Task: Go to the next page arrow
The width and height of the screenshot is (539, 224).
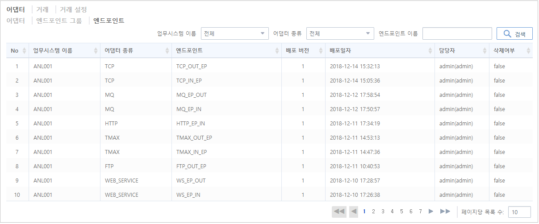Action: click(431, 212)
